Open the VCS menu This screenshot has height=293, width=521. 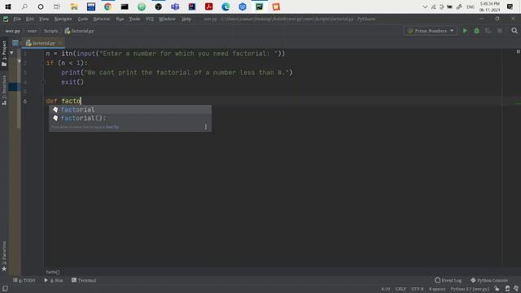pyautogui.click(x=150, y=19)
